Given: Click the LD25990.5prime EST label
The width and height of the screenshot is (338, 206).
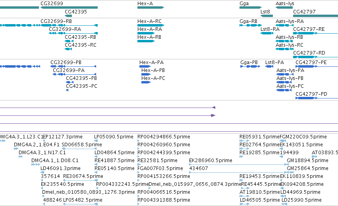Looking at the screenshot, I should (x=301, y=200).
